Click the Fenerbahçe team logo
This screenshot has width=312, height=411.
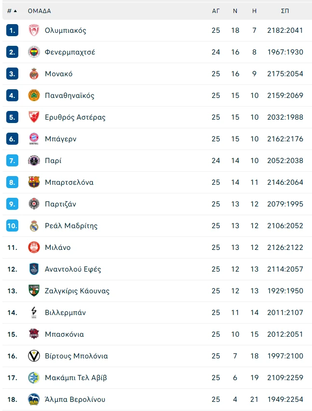click(33, 52)
